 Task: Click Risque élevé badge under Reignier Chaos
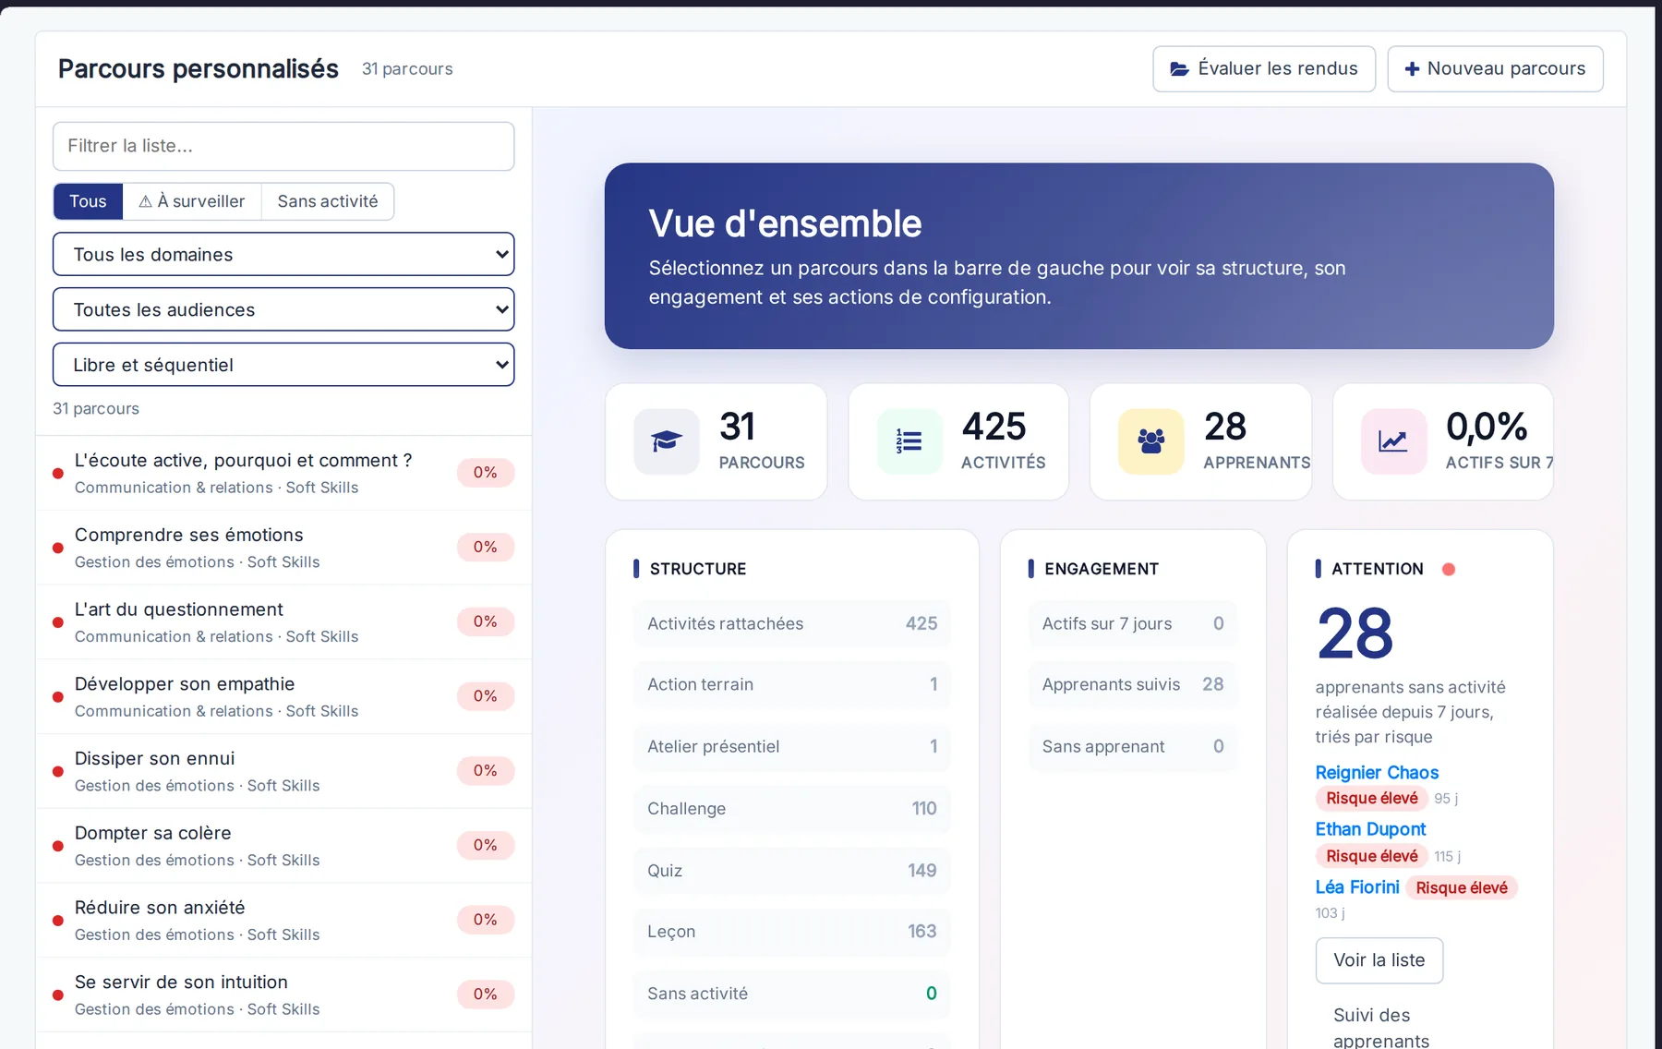point(1372,799)
